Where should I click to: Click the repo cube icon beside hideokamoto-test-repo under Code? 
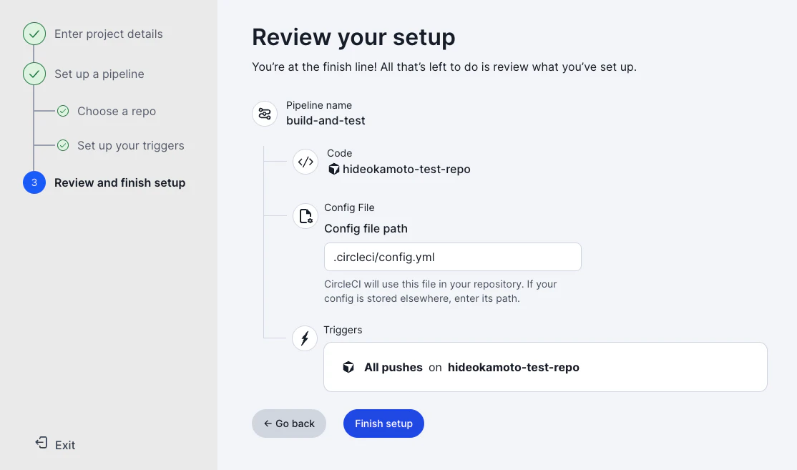pos(333,170)
